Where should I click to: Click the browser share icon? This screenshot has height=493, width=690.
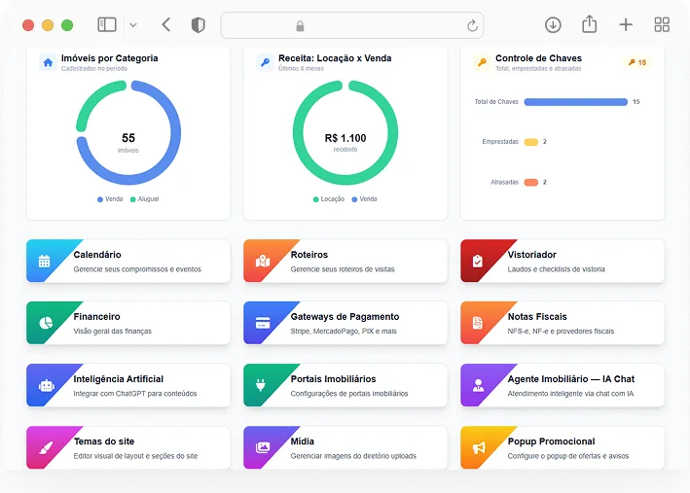click(x=589, y=24)
